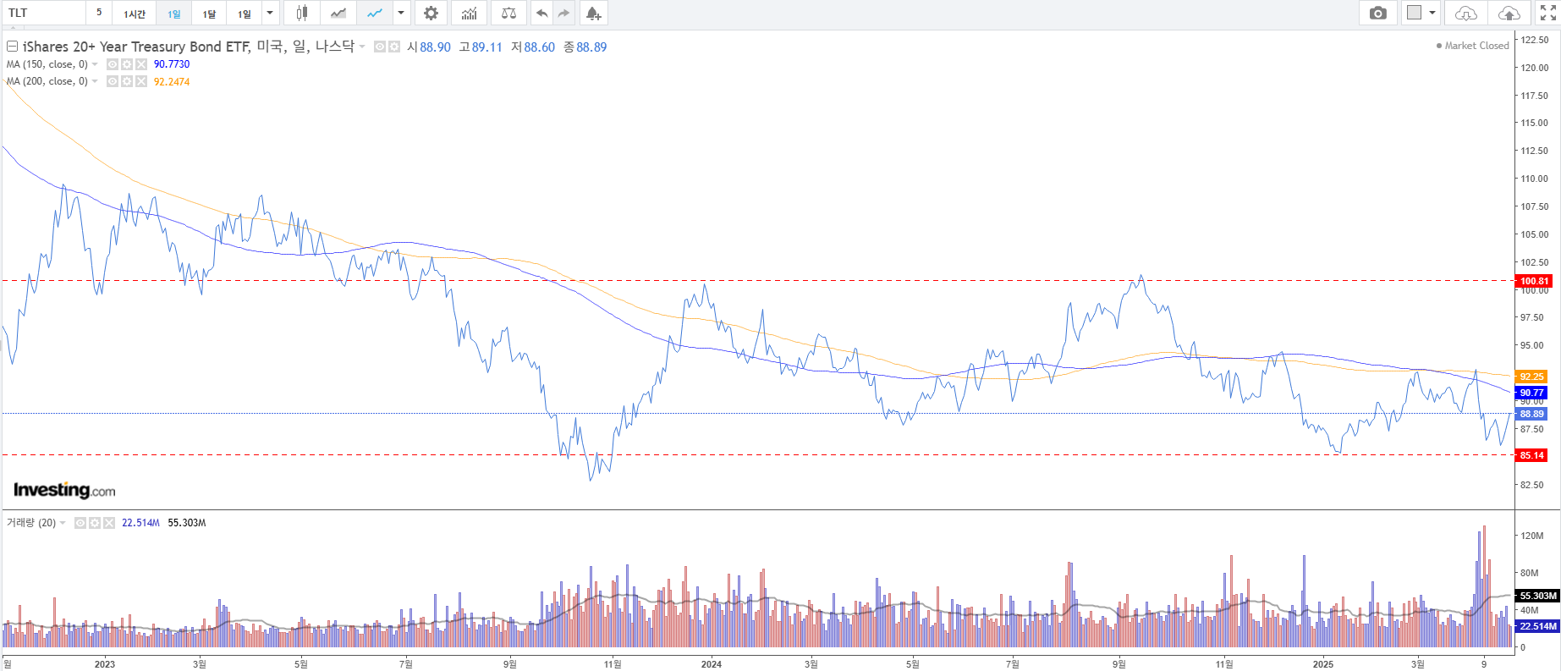Click the 90.7730 MA value
This screenshot has height=671, width=1561.
pyautogui.click(x=172, y=64)
